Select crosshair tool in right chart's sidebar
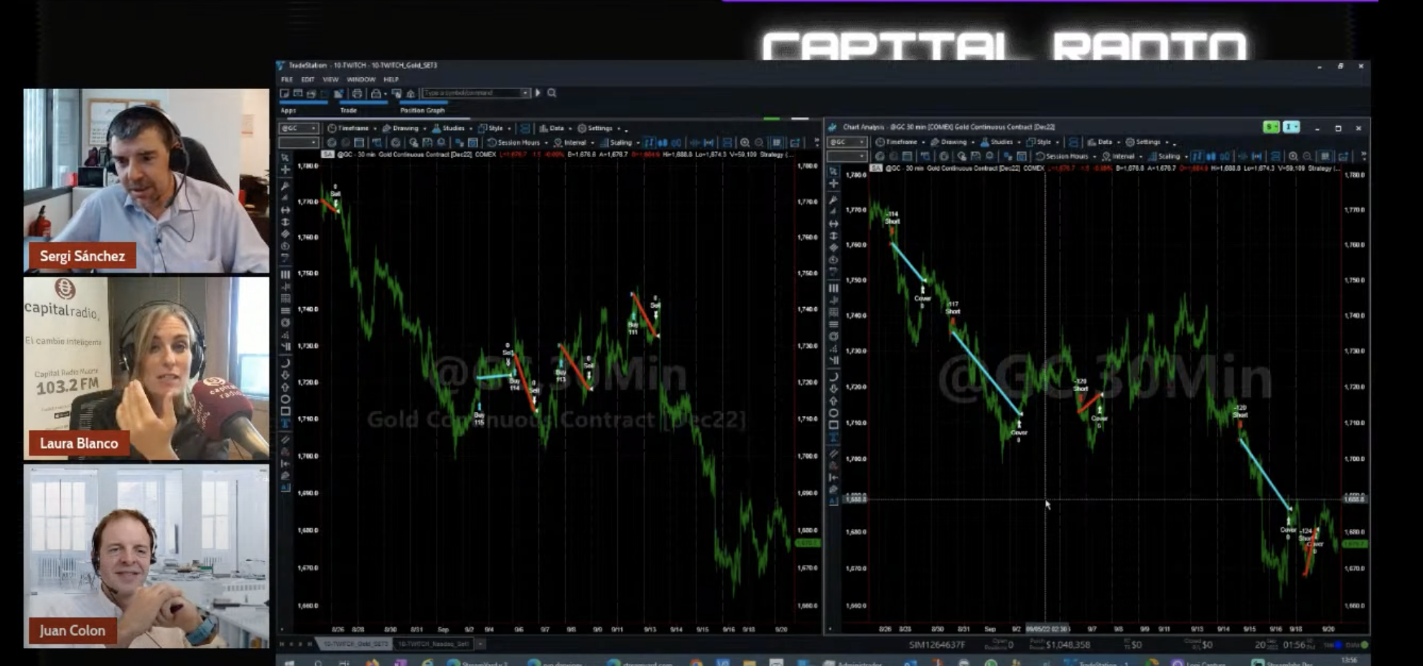 (834, 184)
